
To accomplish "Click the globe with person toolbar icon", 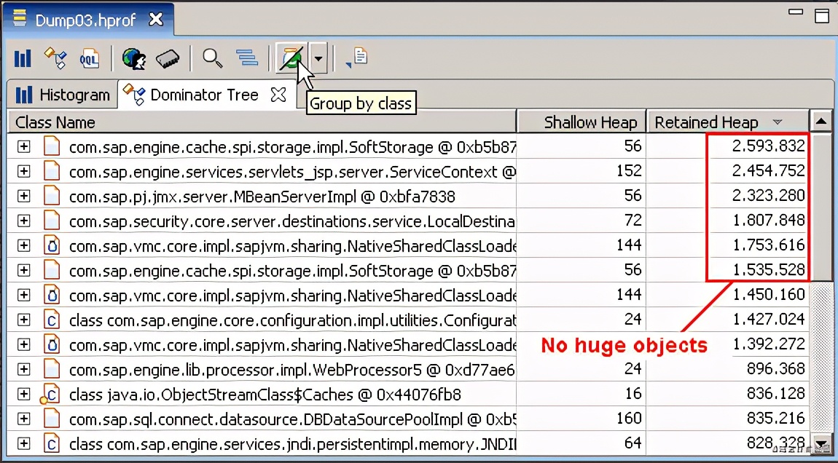I will point(134,58).
